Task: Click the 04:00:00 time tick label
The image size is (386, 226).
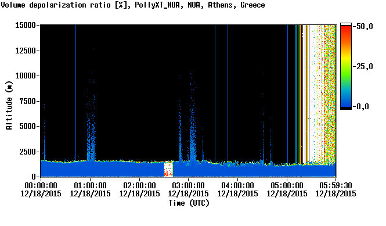Action: (x=237, y=189)
